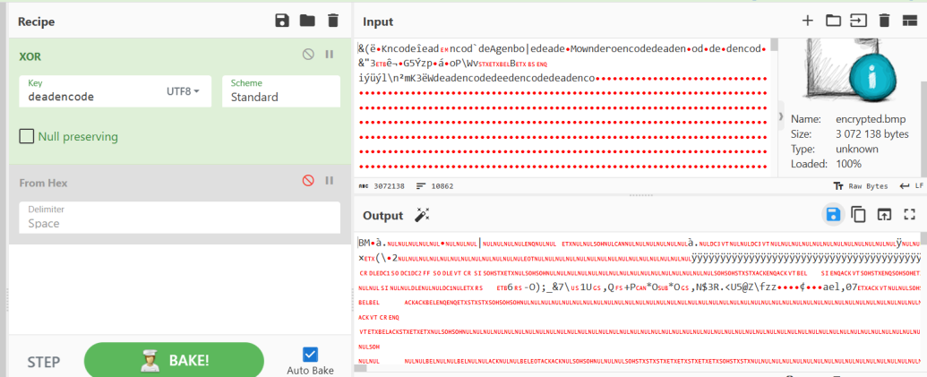Open a file as input

coord(858,21)
